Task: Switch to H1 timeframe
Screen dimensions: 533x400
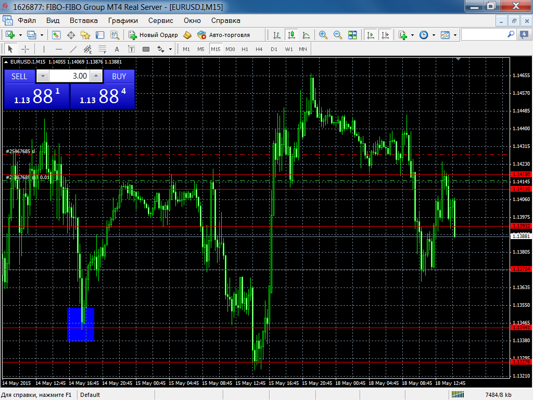Action: point(245,49)
